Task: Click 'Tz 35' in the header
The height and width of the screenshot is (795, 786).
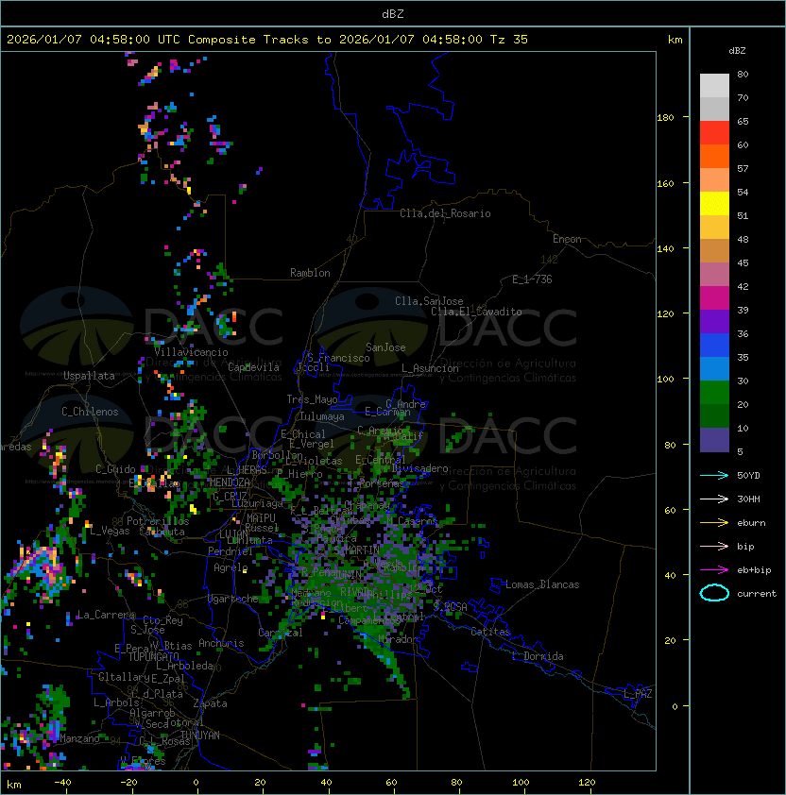Action: pyautogui.click(x=509, y=40)
